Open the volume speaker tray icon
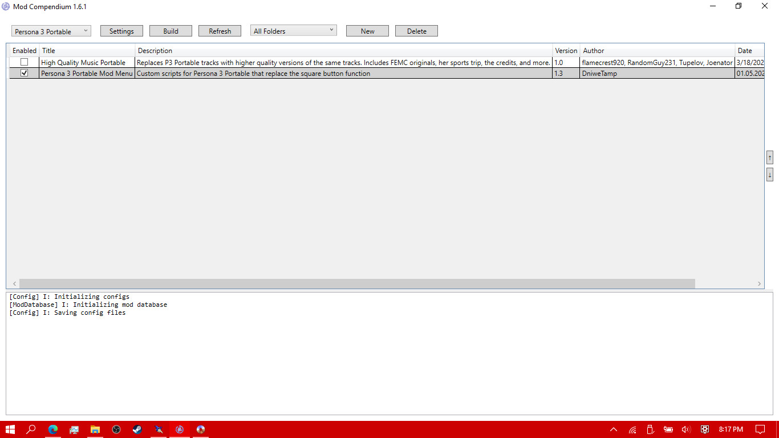 pos(686,429)
